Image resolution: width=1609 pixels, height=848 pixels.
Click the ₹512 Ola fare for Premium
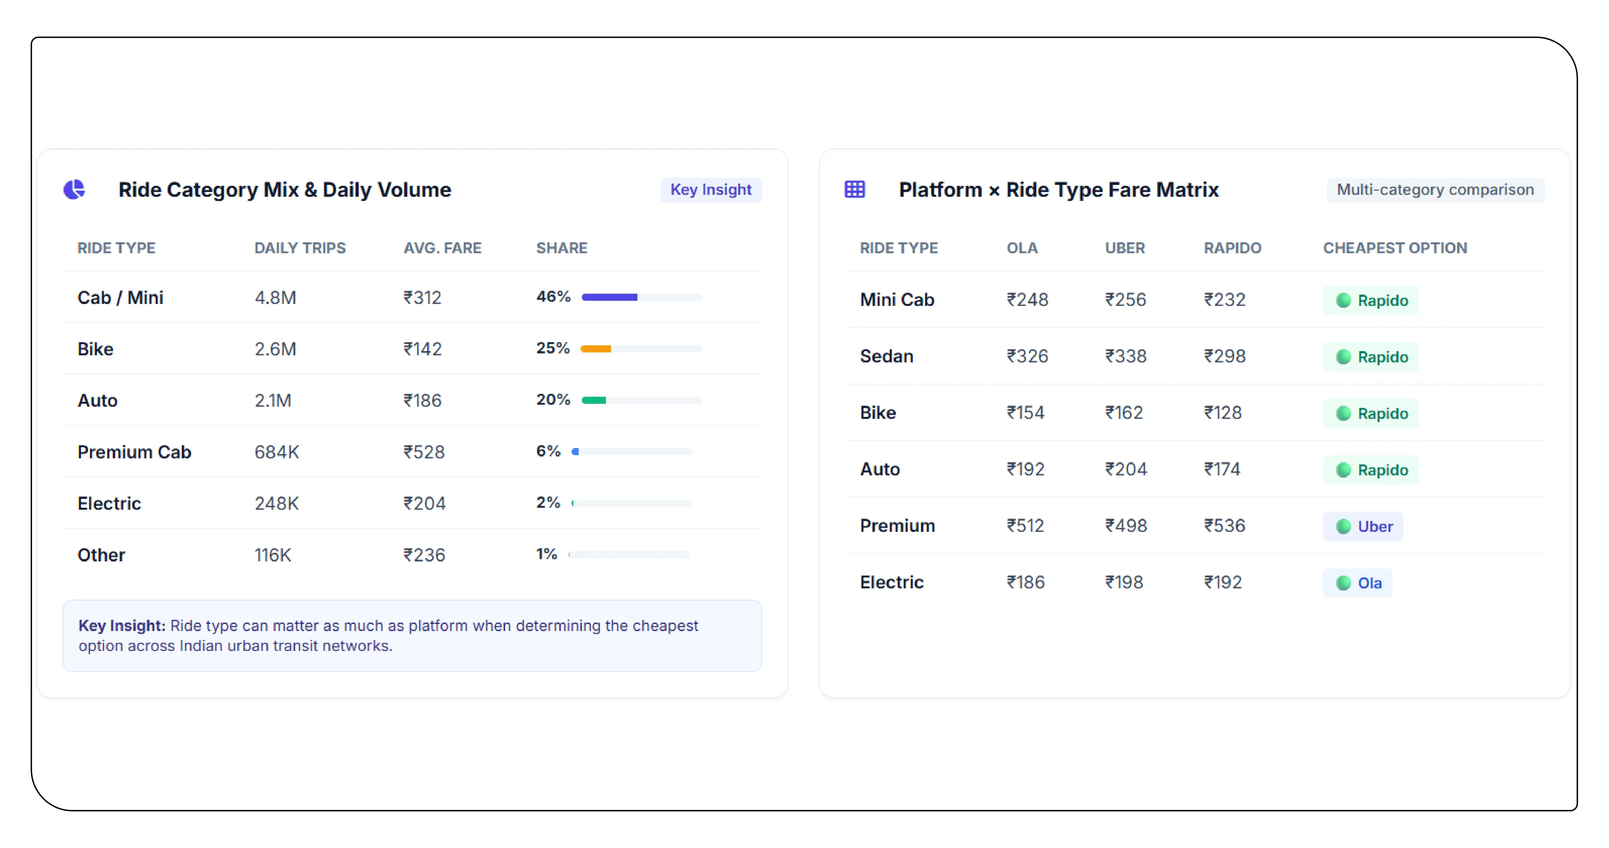click(1026, 526)
